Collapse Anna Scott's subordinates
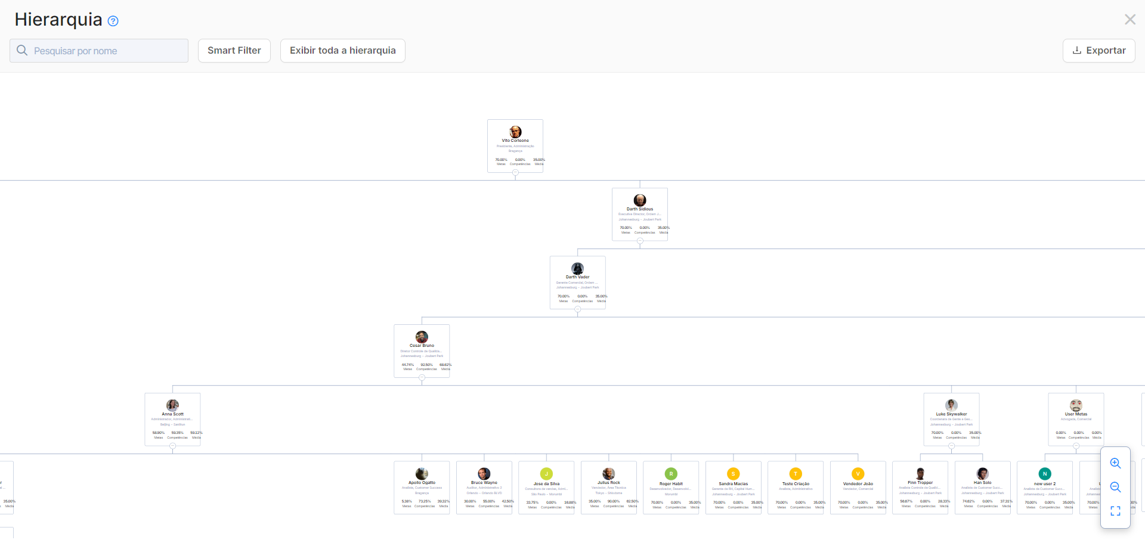The width and height of the screenshot is (1145, 543). coord(172,446)
